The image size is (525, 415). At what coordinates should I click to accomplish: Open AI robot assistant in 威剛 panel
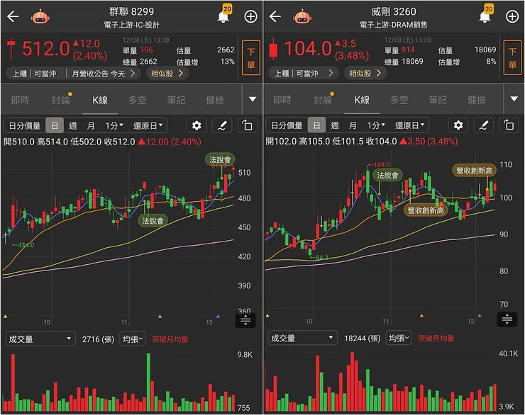(302, 17)
